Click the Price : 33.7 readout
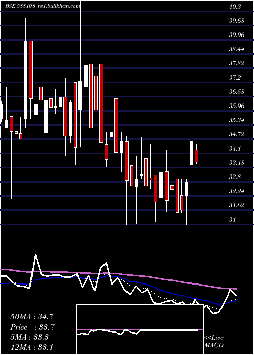 point(32,327)
